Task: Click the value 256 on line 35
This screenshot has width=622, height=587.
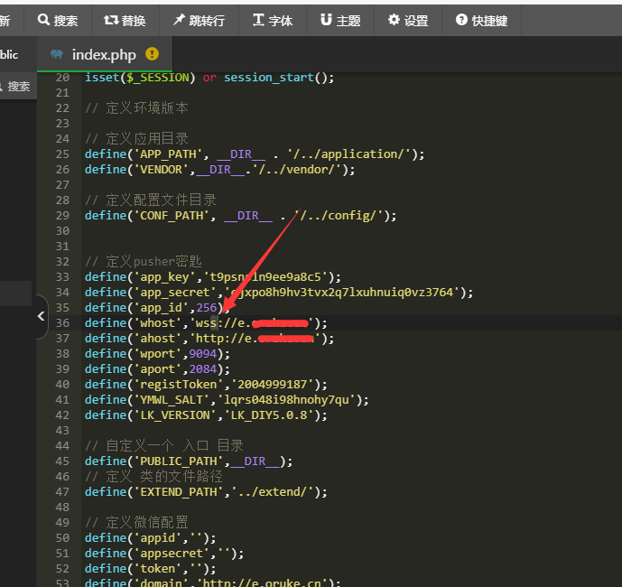Action: point(207,308)
